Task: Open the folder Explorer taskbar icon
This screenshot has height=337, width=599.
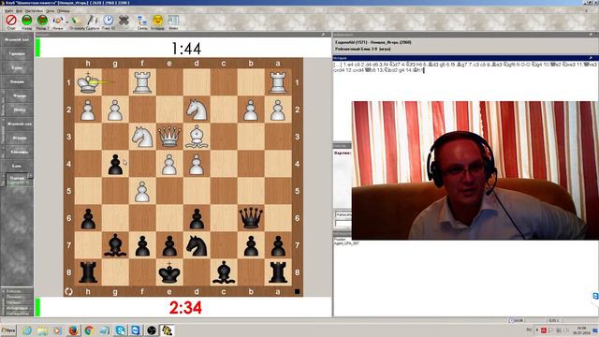Action: (42, 330)
